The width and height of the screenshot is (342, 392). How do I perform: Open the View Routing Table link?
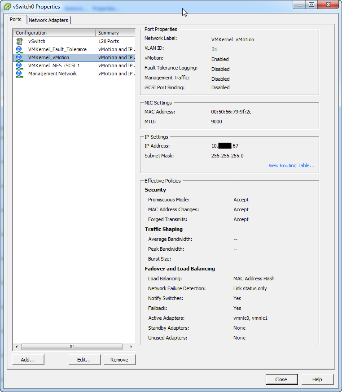click(291, 166)
